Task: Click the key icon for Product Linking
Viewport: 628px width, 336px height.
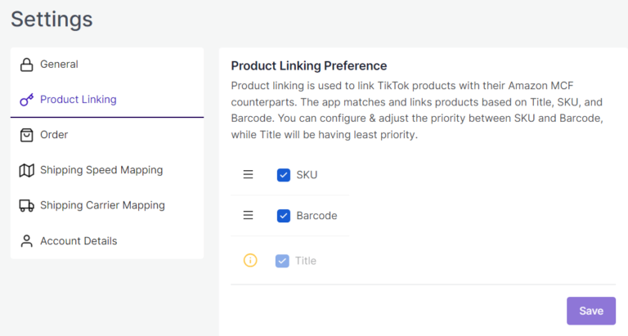Action: [26, 100]
